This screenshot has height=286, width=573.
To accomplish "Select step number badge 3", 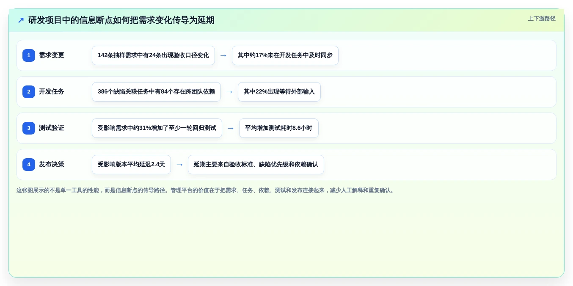I will click(x=29, y=128).
